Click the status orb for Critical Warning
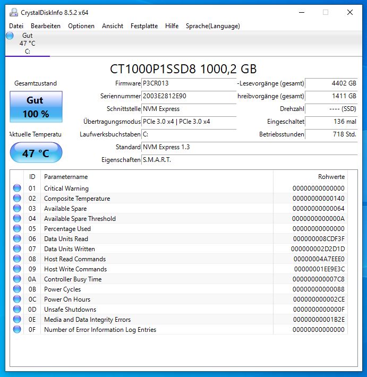This screenshot has width=367, height=377. pos(17,188)
